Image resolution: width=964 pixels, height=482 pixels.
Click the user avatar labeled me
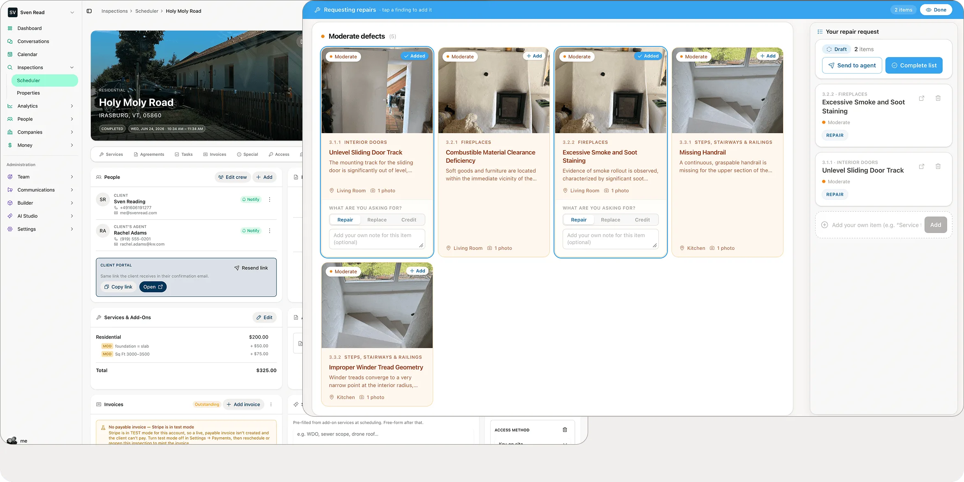tap(12, 440)
